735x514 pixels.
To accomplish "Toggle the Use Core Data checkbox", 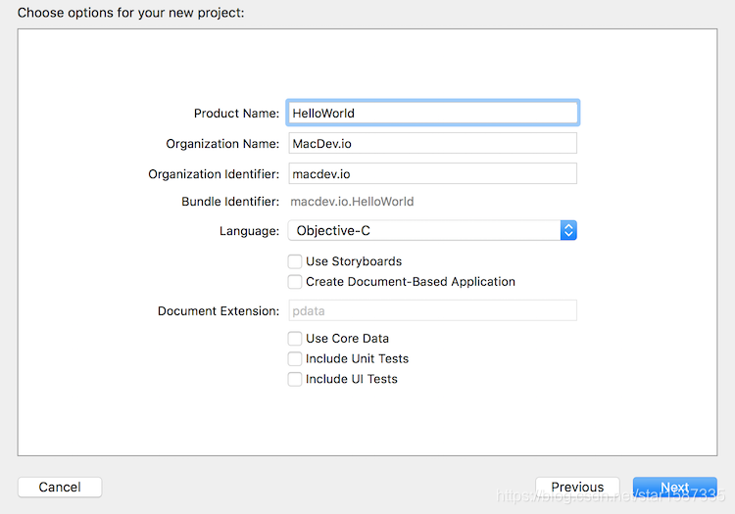I will tap(294, 338).
